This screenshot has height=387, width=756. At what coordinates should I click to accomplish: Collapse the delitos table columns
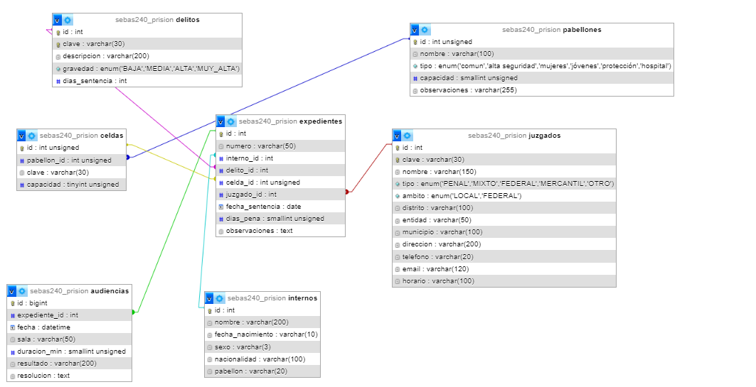coord(58,20)
